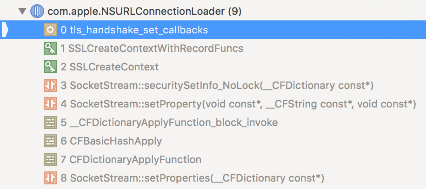Select frame 6 CFBasicHashApply

click(111, 141)
